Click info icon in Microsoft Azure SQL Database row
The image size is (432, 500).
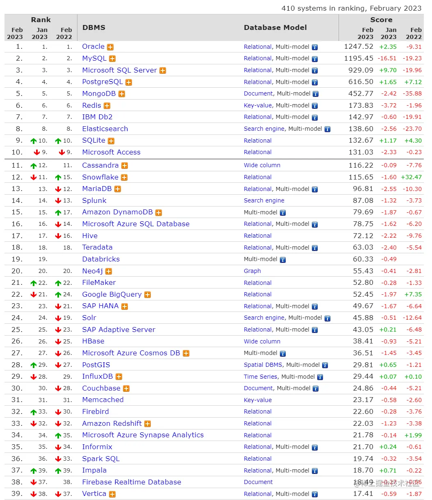point(315,225)
